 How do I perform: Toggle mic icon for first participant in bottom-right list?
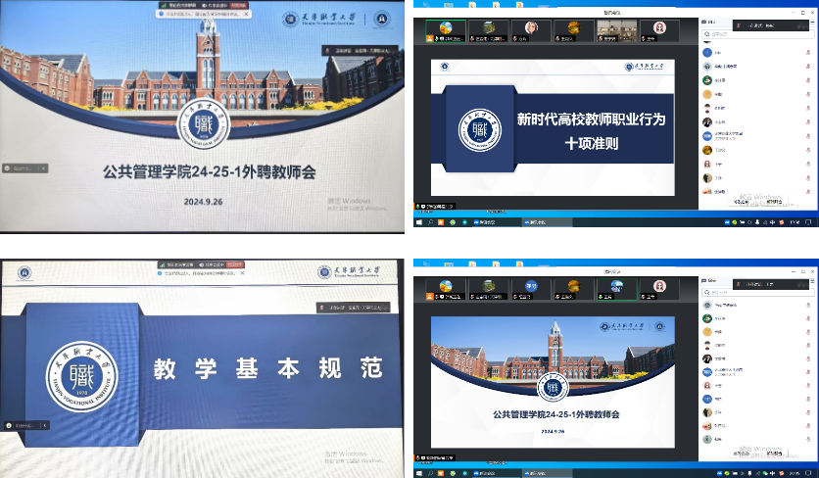(807, 306)
